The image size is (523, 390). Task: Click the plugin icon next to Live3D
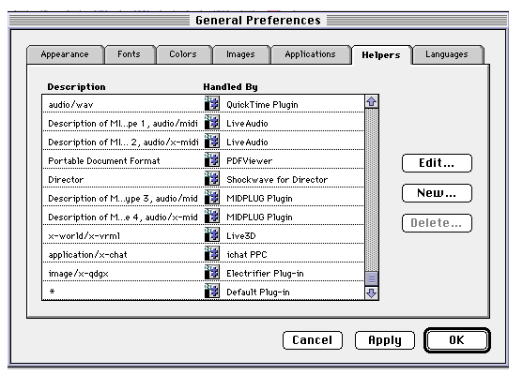(212, 234)
